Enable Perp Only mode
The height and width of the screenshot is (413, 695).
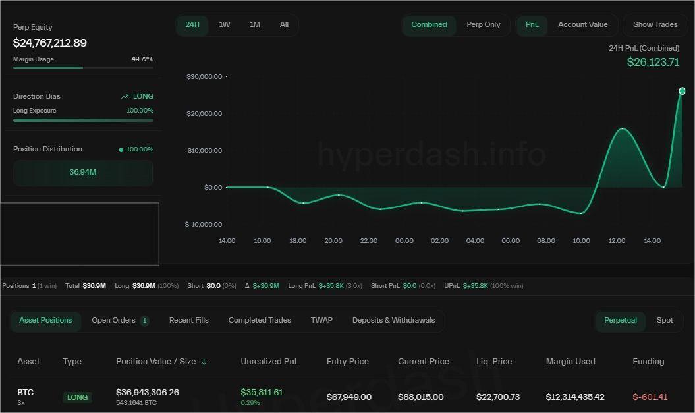[x=483, y=24]
